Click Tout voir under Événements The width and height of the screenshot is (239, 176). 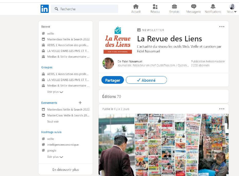coord(53,122)
